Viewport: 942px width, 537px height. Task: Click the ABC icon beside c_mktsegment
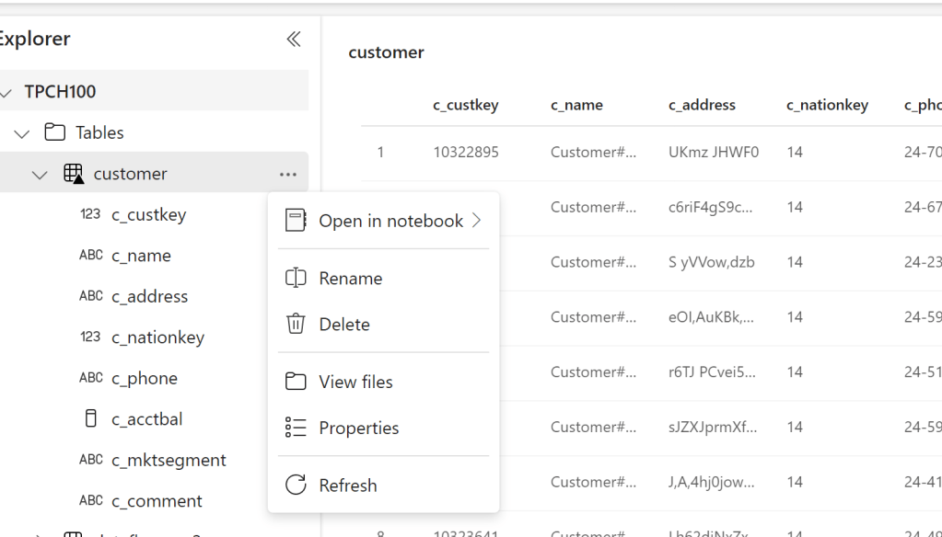click(90, 460)
